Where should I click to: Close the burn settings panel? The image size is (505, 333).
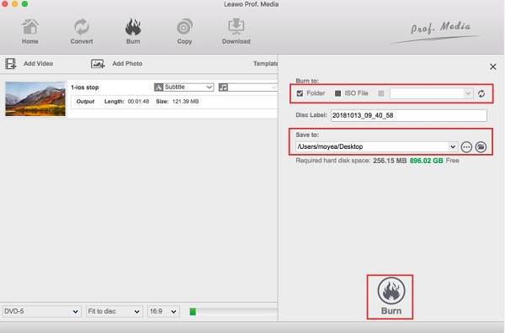click(492, 66)
